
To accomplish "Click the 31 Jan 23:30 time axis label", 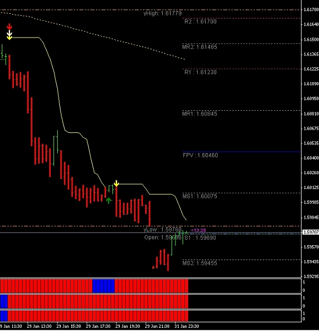I will click(187, 326).
